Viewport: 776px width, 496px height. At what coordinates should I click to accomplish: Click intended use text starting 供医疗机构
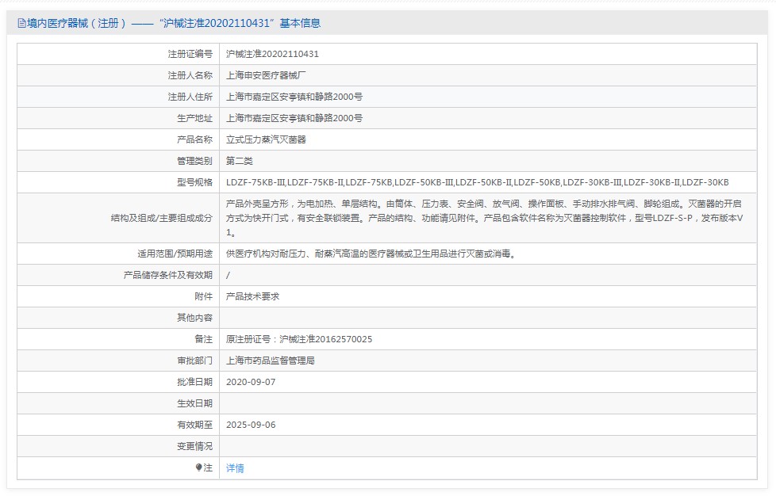(371, 254)
